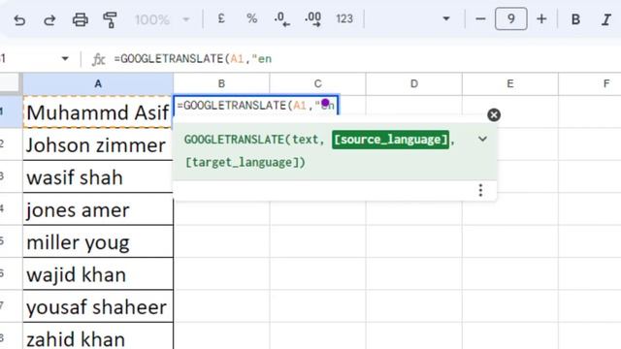Click cell containing zahid khan
Viewport: 621px width, 349px height.
(x=98, y=336)
